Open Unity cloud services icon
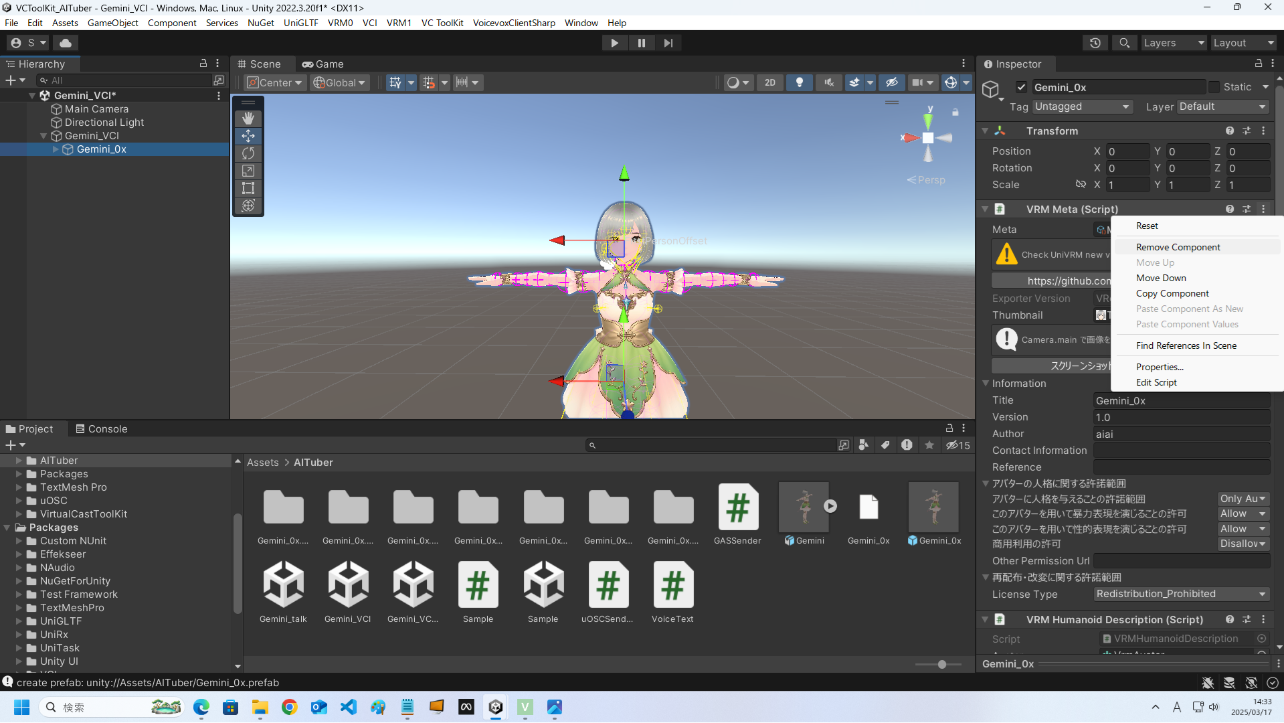1284x723 pixels. [x=66, y=43]
